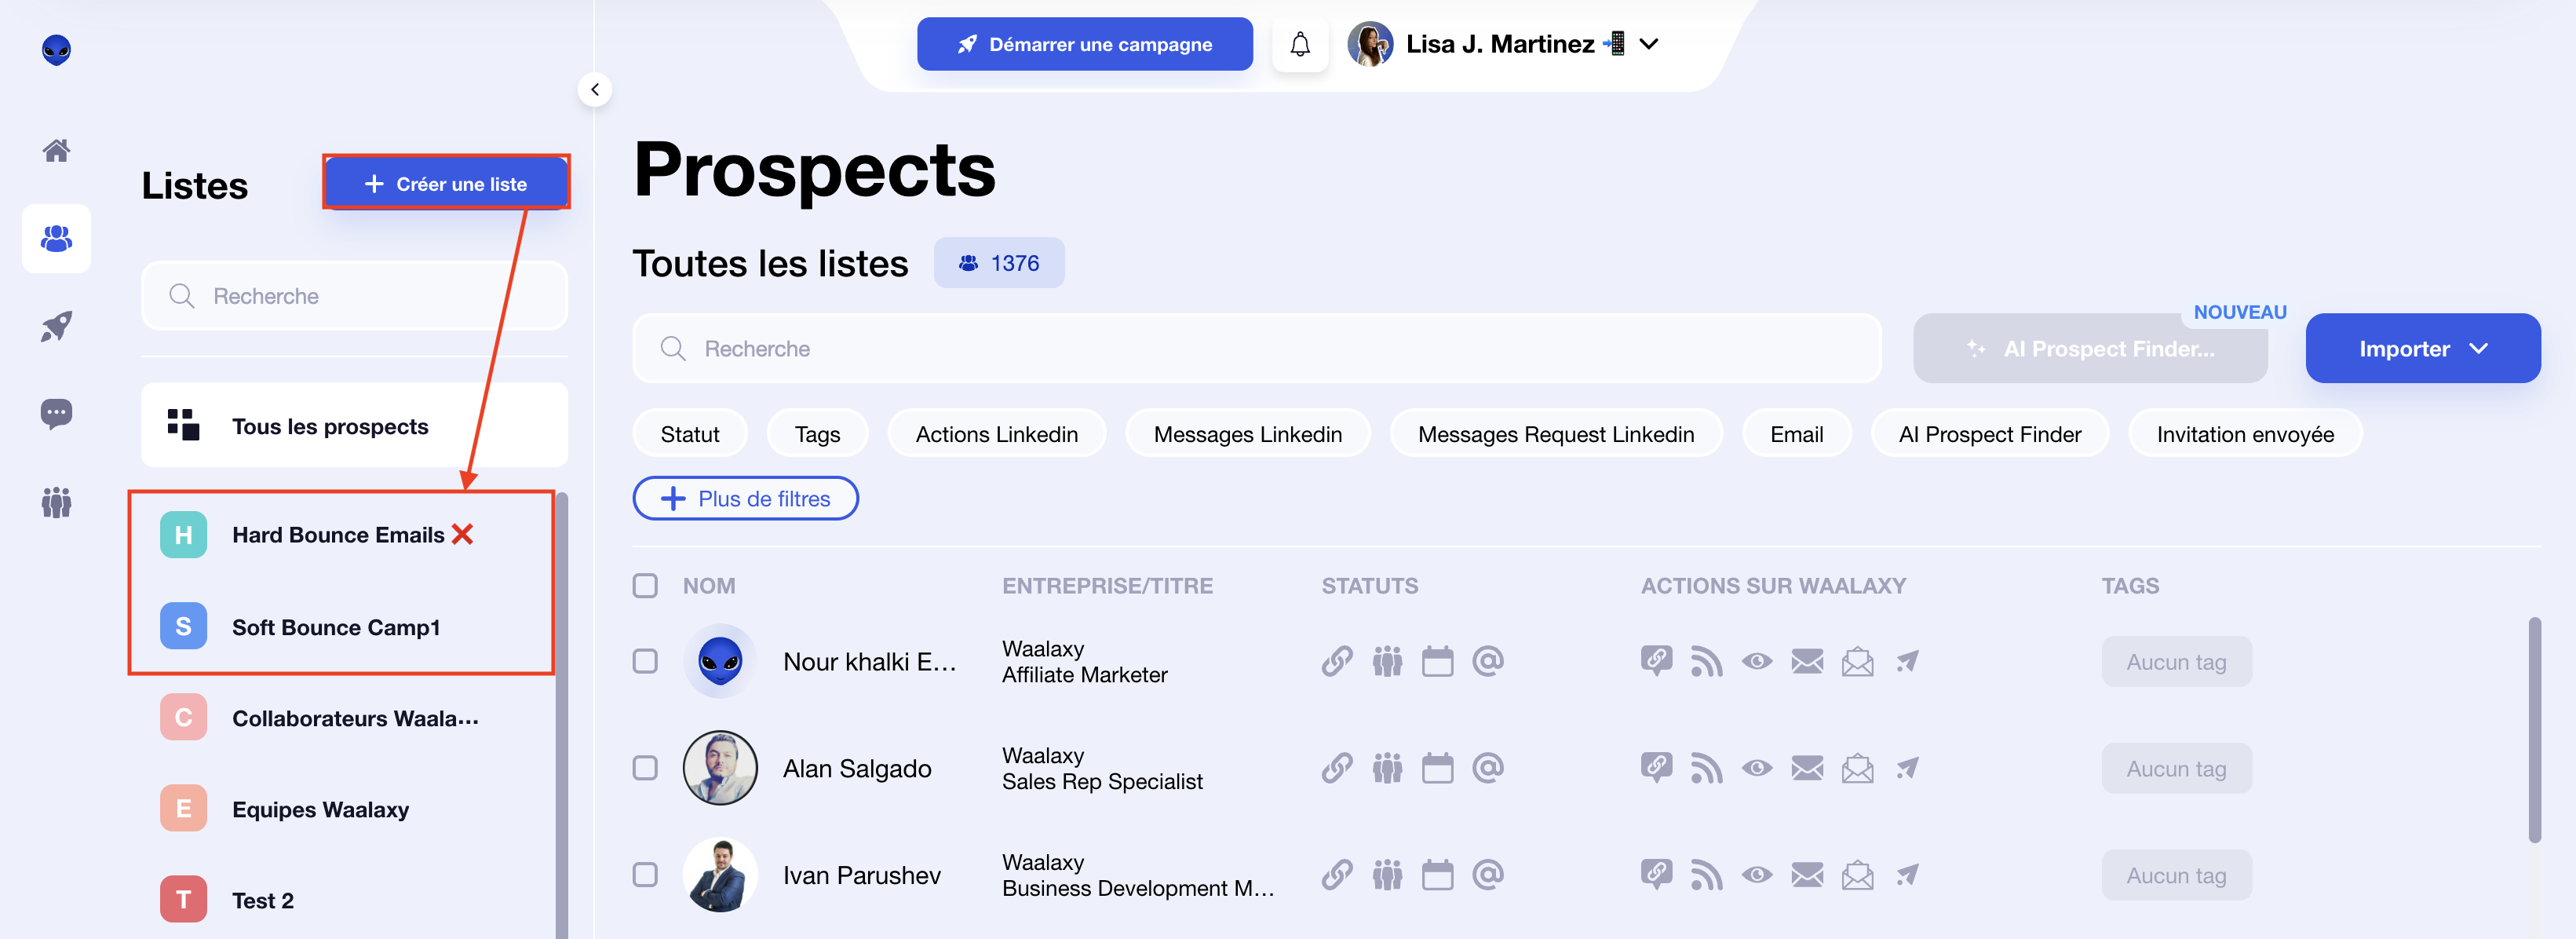This screenshot has height=939, width=2576.
Task: Click the notification bell icon
Action: 1300,44
